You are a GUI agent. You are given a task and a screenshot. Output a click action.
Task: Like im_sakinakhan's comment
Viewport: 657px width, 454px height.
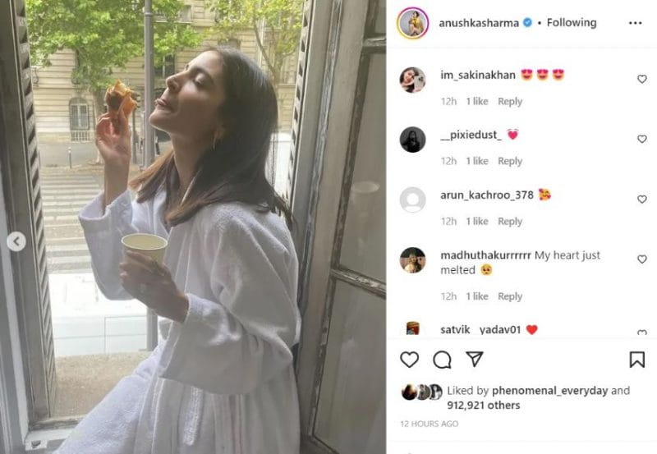coord(642,79)
